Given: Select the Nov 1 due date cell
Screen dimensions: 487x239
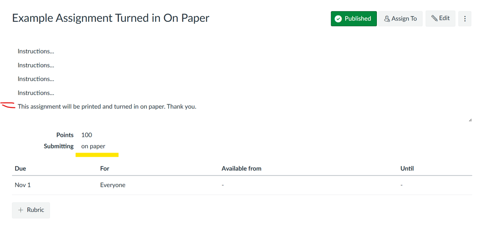Looking at the screenshot, I should [23, 185].
